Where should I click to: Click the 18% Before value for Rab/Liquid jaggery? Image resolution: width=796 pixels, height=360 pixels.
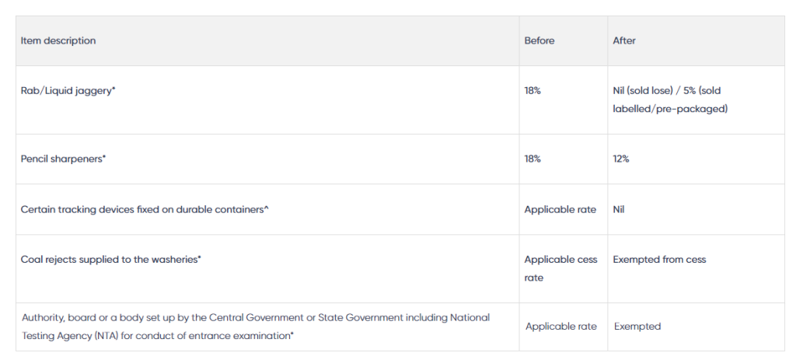coord(532,91)
